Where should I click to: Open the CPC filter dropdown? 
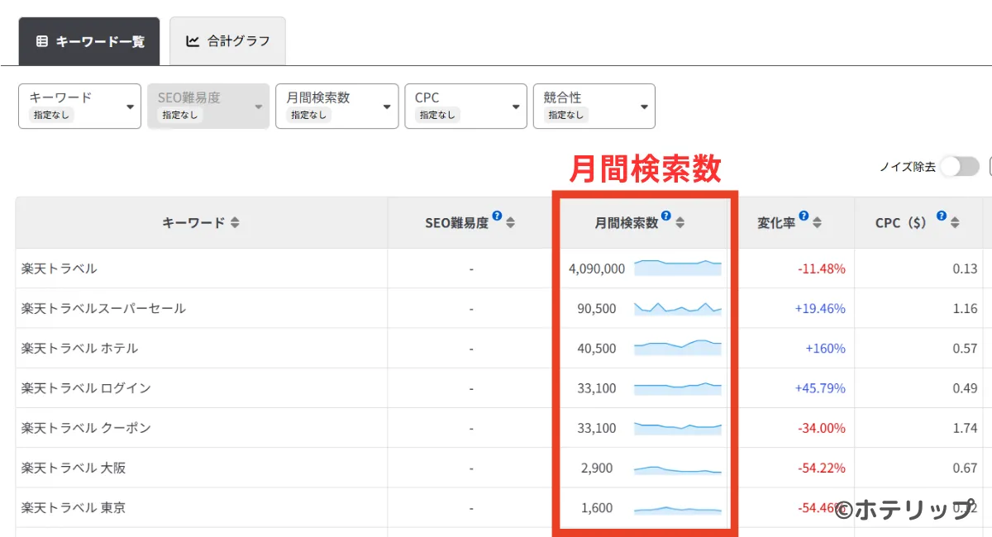coord(465,106)
